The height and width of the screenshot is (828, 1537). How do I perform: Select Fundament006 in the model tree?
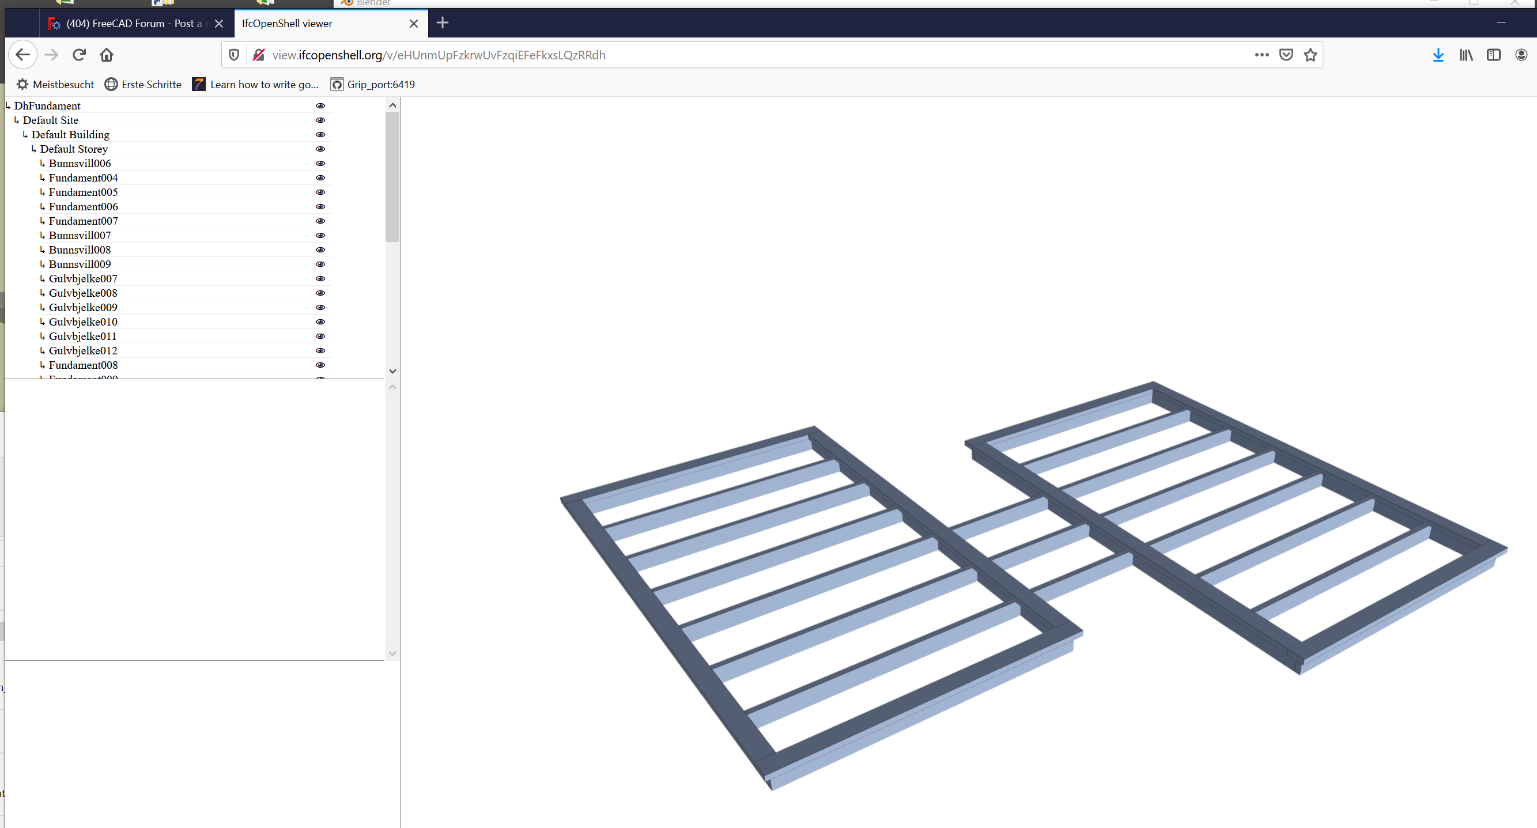(83, 207)
